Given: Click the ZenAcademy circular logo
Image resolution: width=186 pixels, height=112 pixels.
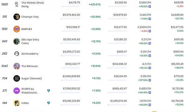Looking at the screenshot, I should [17, 54].
